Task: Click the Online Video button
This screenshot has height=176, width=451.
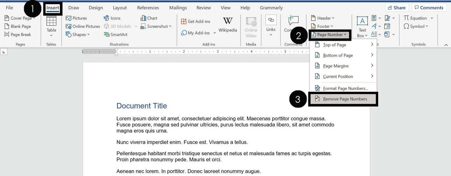Action: [x=251, y=27]
